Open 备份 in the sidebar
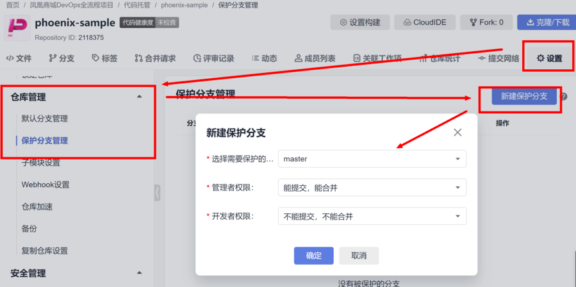 tap(29, 229)
